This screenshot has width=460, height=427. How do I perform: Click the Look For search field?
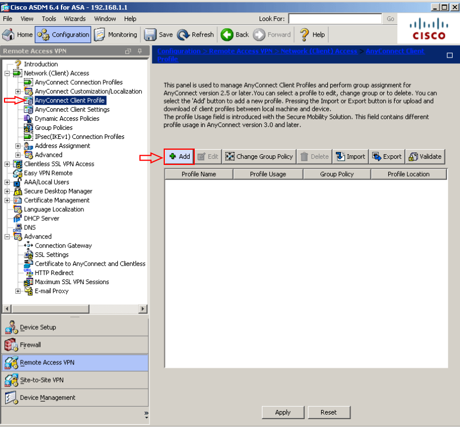click(x=335, y=19)
